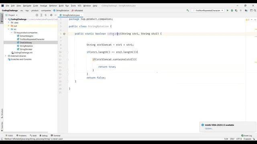
Task: Open the Analyze menu
Action: pos(44,6)
